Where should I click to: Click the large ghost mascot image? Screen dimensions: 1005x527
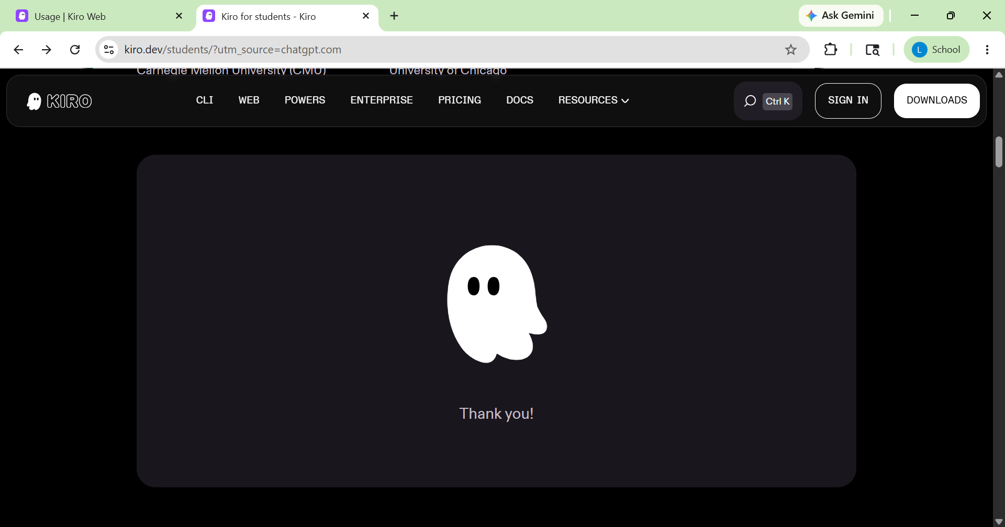coord(497,304)
